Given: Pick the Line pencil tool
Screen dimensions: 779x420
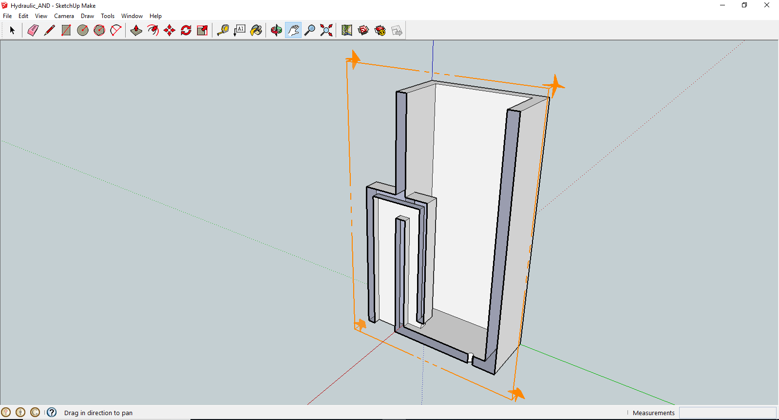Looking at the screenshot, I should [x=49, y=30].
